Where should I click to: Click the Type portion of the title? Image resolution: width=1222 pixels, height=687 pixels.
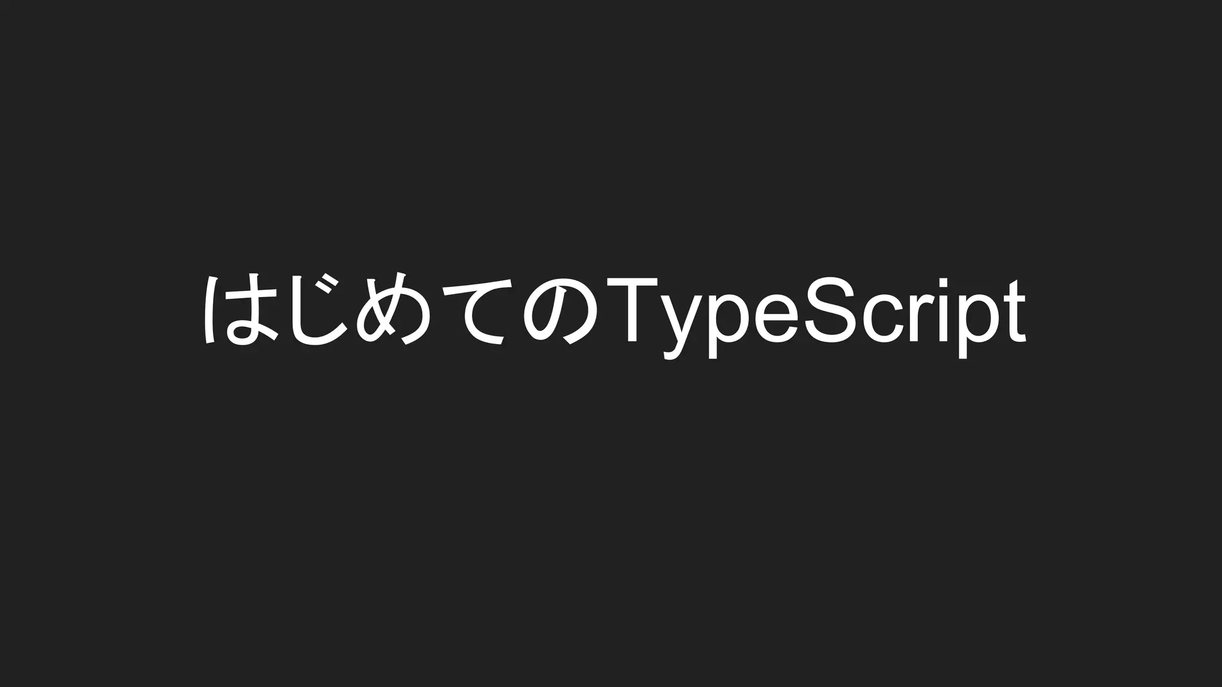coord(702,318)
